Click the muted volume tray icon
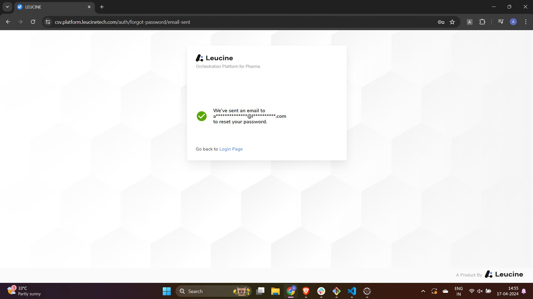 coord(480,292)
